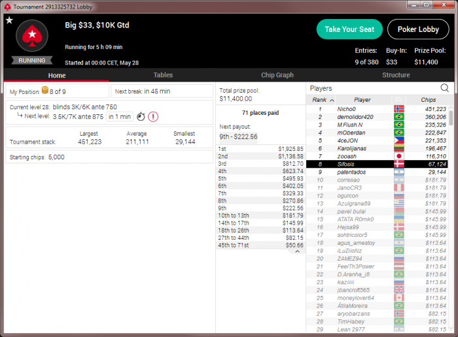This screenshot has width=458, height=337.
Task: Click the Lithuania flag next to Karolijanas
Action: pos(399,148)
